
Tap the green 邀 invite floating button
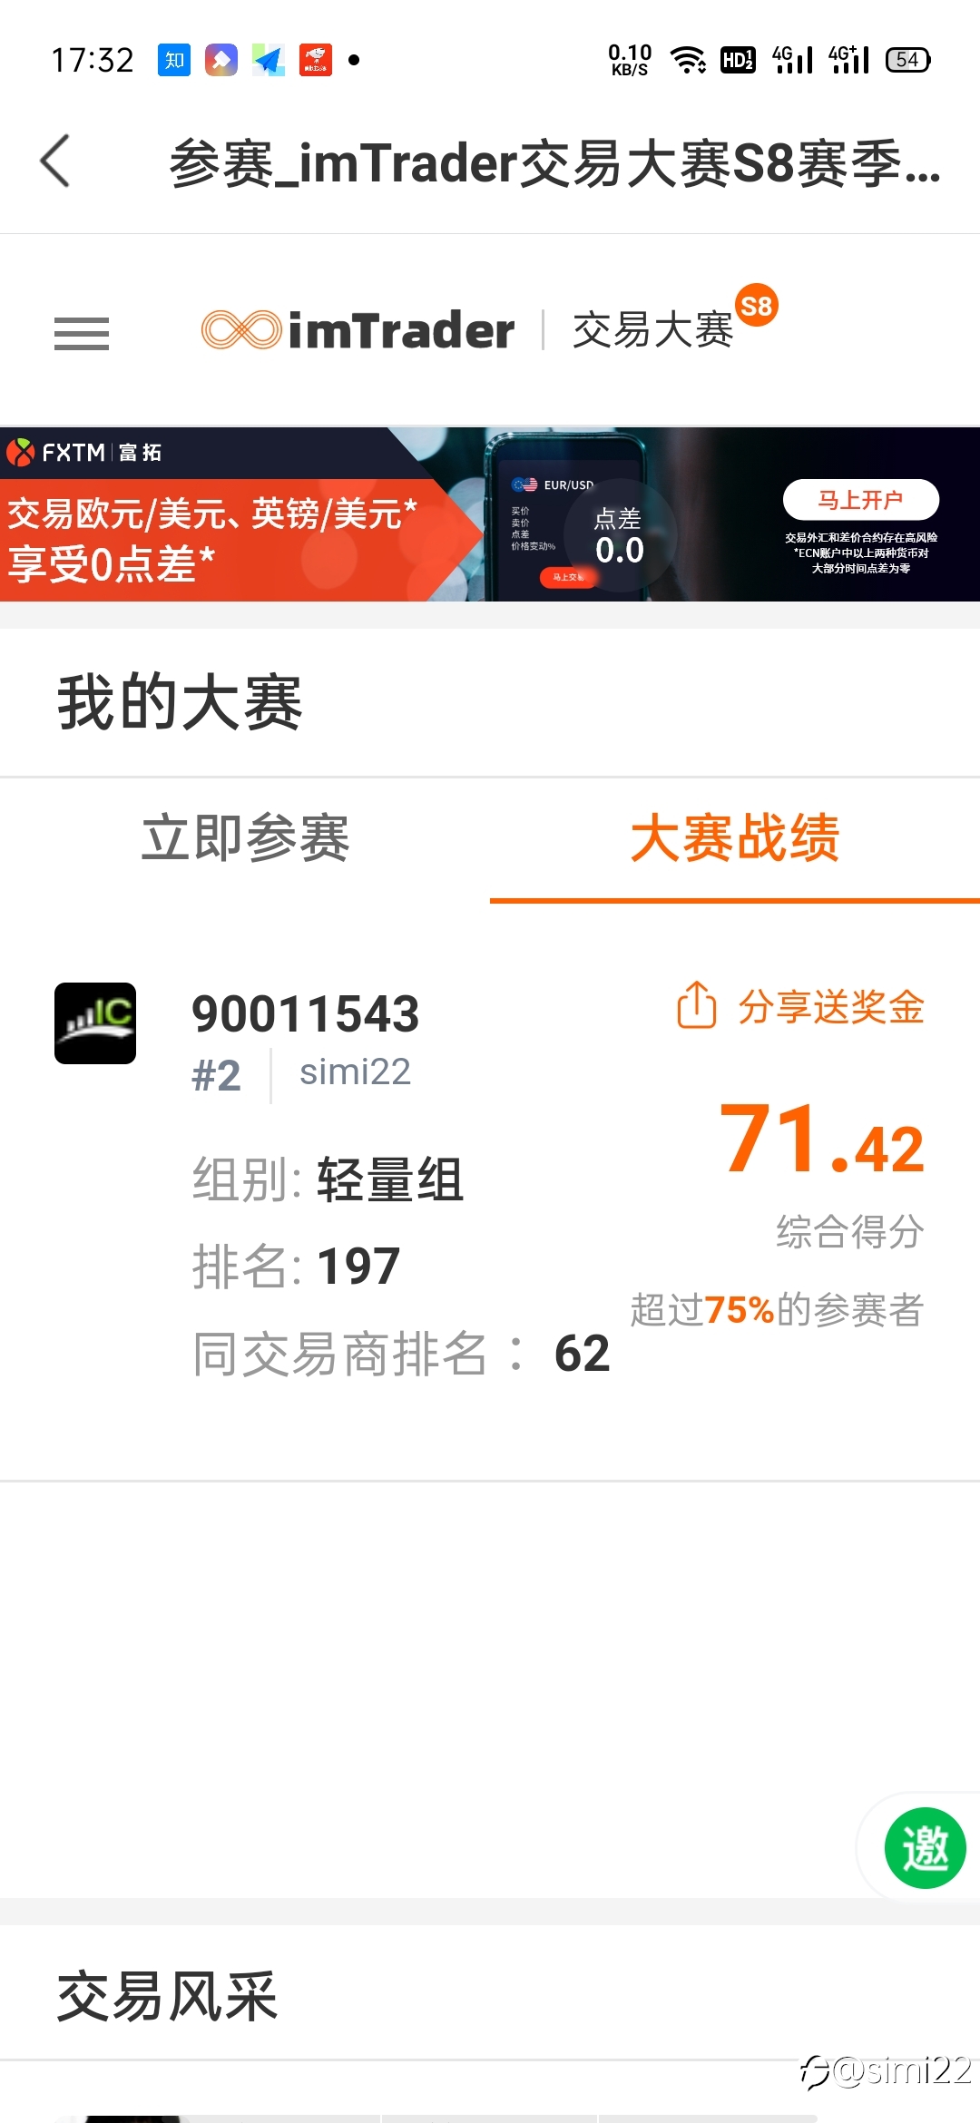coord(925,1848)
